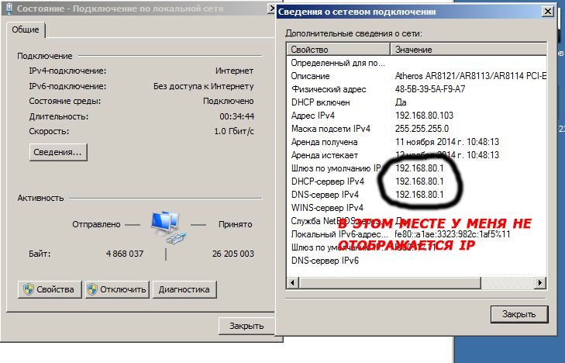Select the Общие tab
The width and height of the screenshot is (565, 363).
tap(26, 29)
